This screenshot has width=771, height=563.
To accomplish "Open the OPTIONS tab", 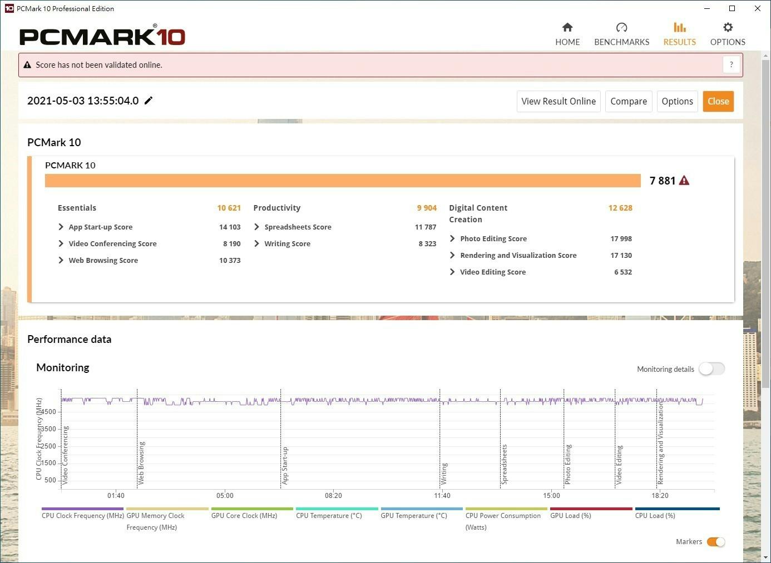I will pos(728,34).
